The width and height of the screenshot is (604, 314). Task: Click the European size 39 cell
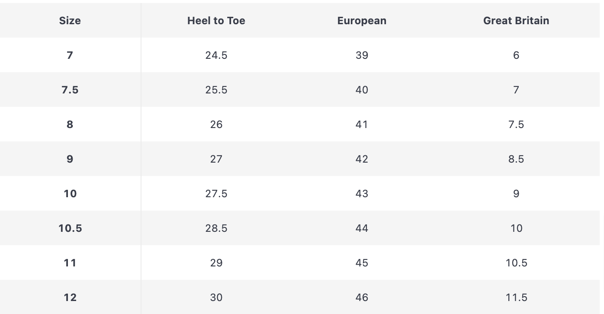click(362, 55)
